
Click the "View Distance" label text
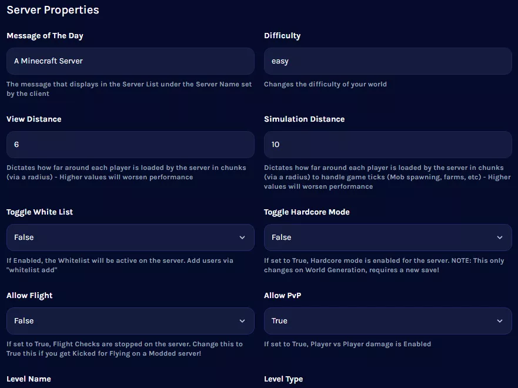[34, 119]
